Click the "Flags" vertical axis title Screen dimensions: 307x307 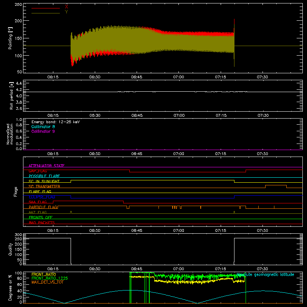[x=16, y=191]
